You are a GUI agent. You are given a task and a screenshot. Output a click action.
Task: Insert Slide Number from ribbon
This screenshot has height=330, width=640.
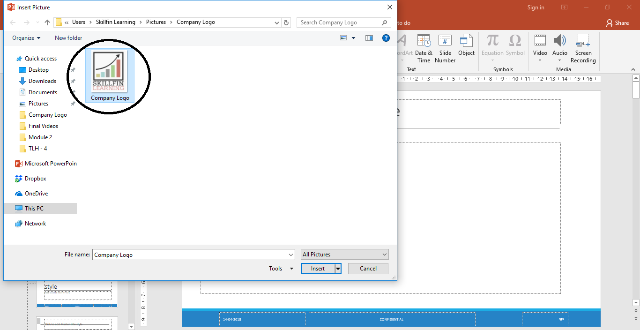(x=445, y=48)
